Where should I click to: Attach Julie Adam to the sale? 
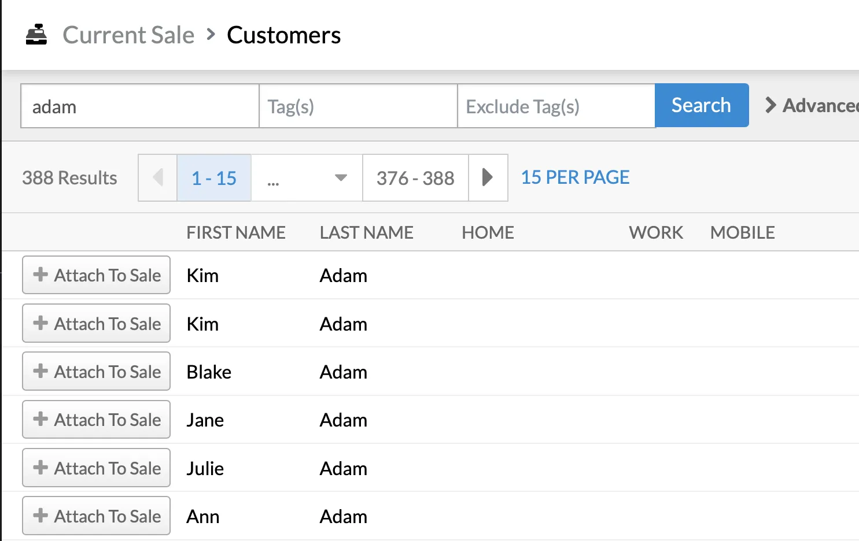coord(96,468)
